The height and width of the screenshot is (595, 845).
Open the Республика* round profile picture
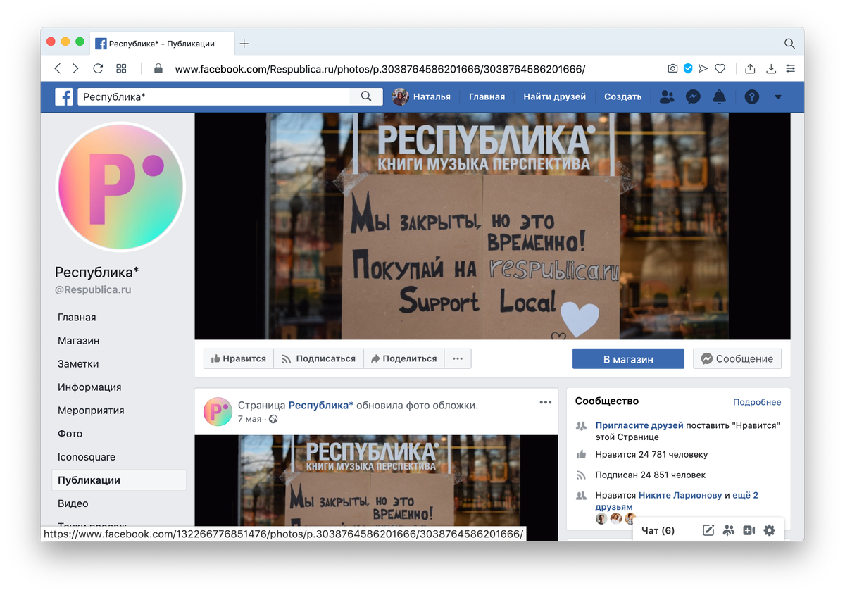tap(120, 187)
